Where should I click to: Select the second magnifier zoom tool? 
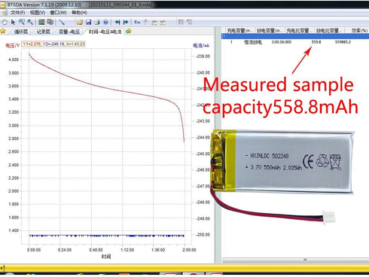pos(30,22)
